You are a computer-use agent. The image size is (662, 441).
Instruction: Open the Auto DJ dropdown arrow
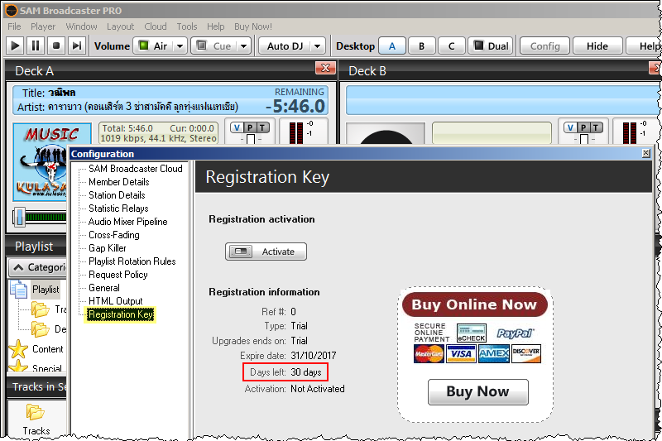click(x=318, y=46)
